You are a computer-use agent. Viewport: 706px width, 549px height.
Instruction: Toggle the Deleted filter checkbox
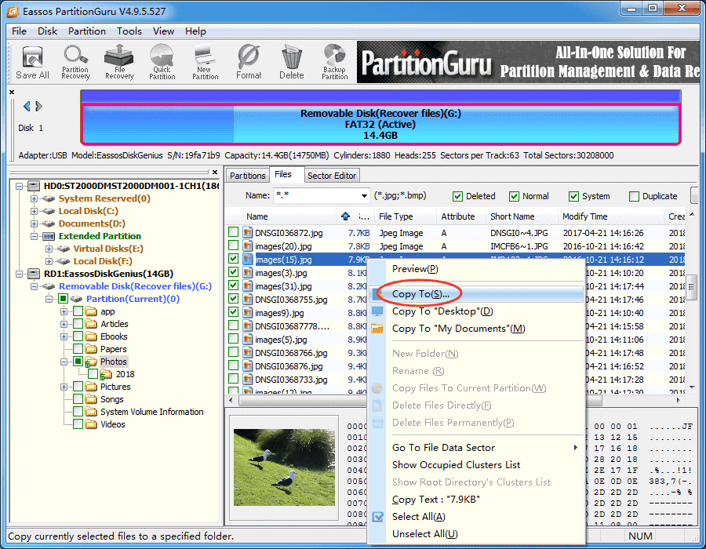point(457,196)
